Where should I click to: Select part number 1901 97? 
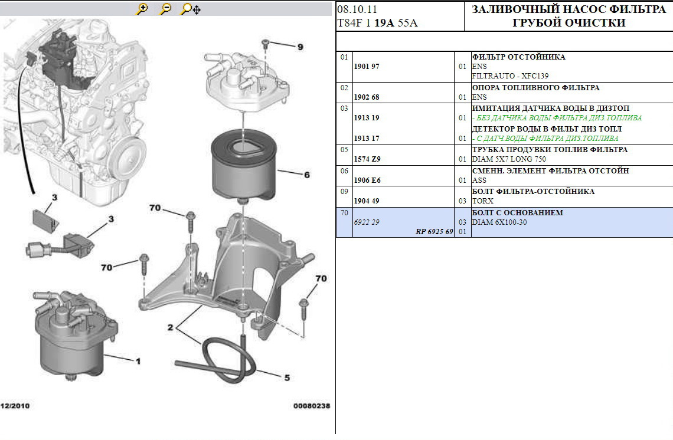point(366,67)
